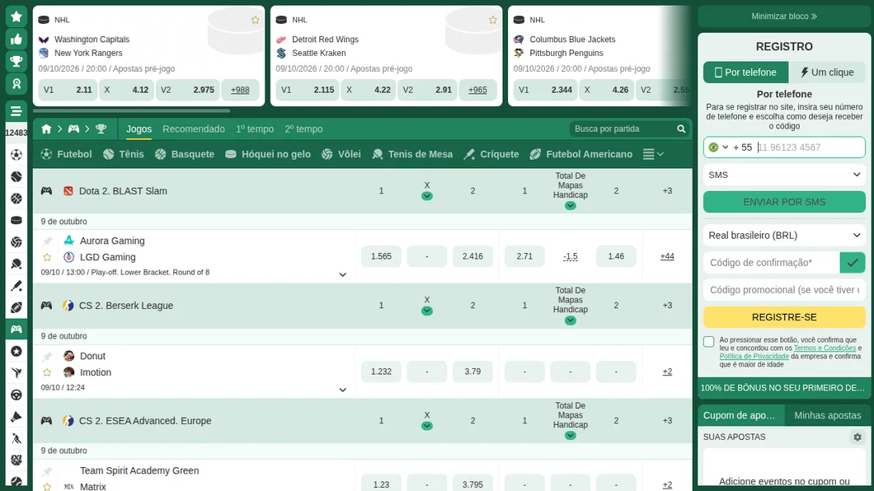Switch to the Recomendado tab
The height and width of the screenshot is (491, 874).
coord(194,129)
